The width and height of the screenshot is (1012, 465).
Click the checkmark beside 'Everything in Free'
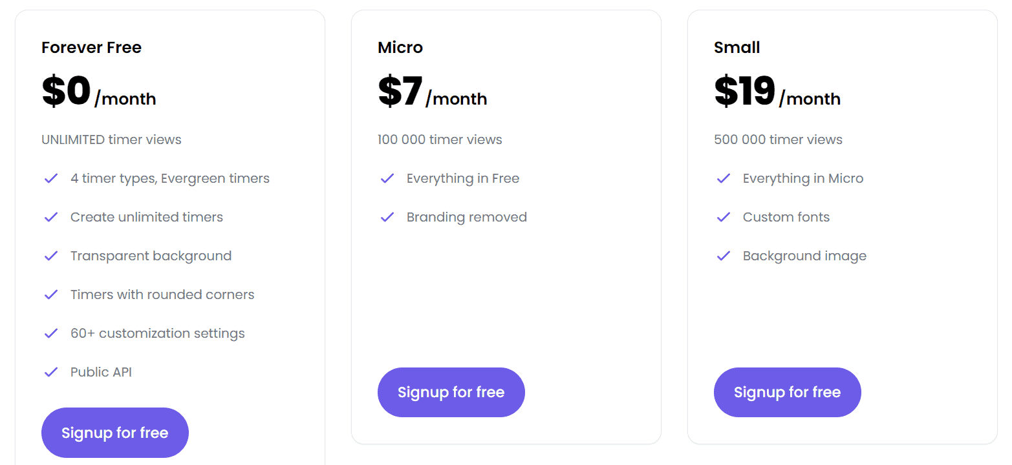coord(387,178)
